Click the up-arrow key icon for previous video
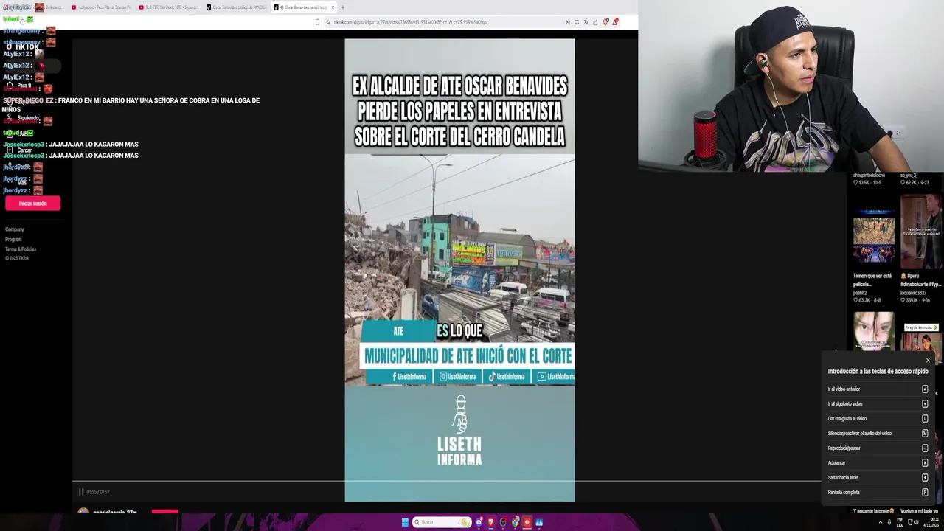Image resolution: width=944 pixels, height=531 pixels. [925, 389]
